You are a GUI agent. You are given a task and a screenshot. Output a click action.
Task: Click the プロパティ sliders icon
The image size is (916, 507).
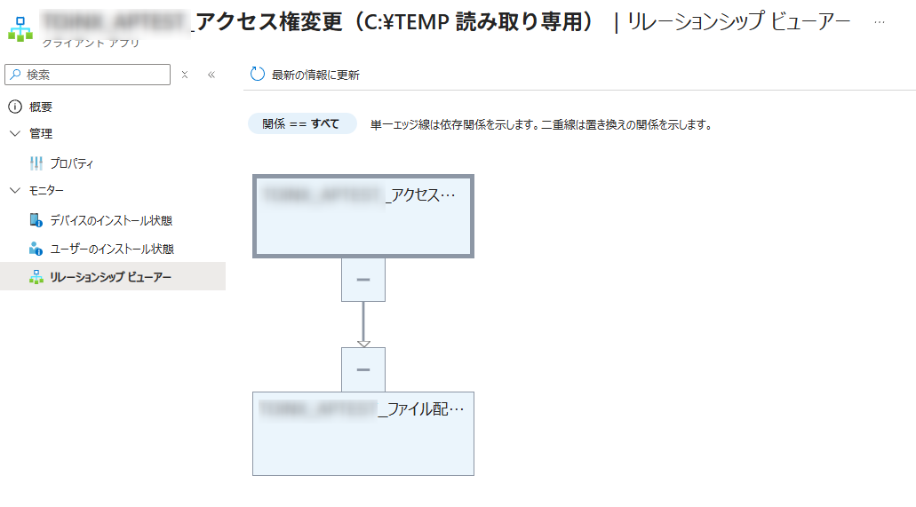point(36,163)
